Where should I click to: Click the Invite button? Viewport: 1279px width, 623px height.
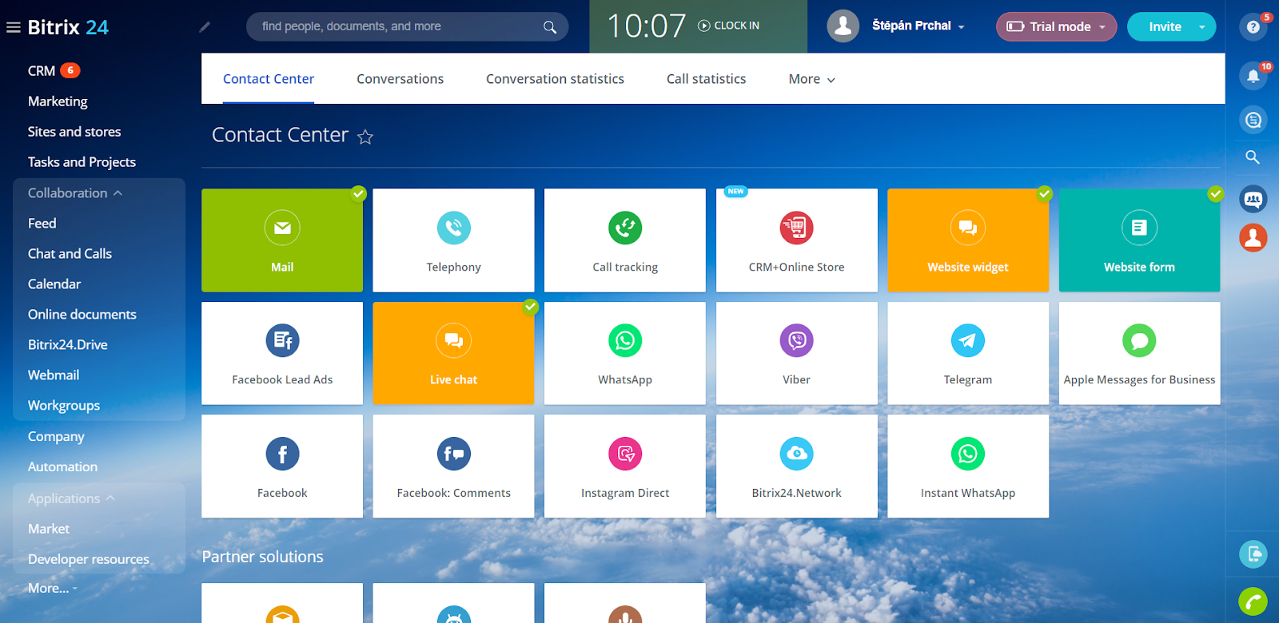coord(1165,26)
